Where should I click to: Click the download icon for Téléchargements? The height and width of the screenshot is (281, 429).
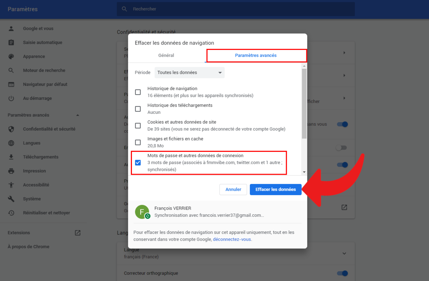pyautogui.click(x=11, y=157)
